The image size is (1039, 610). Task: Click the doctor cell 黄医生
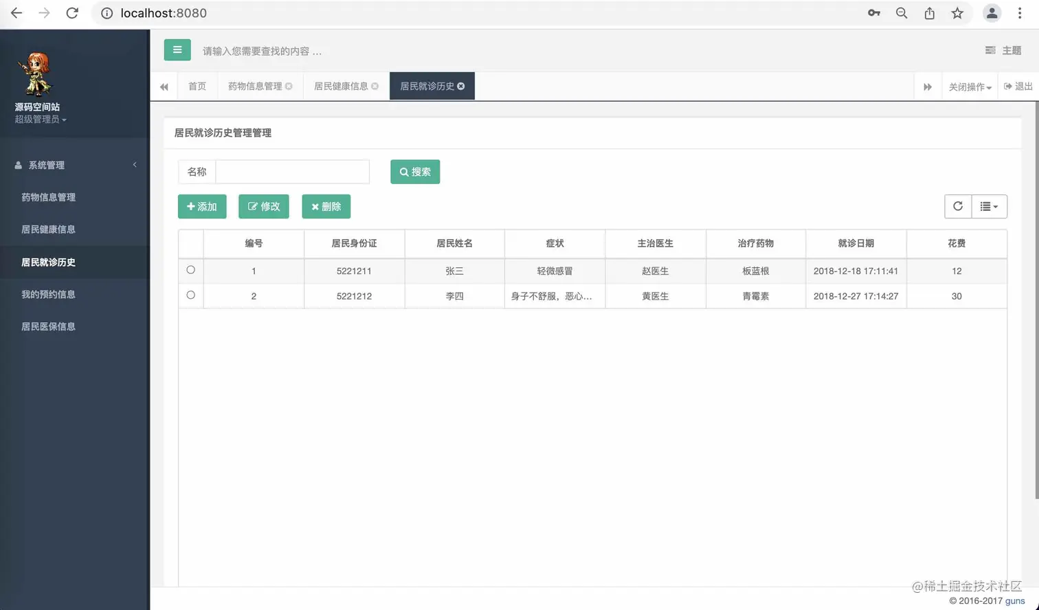[x=656, y=296]
